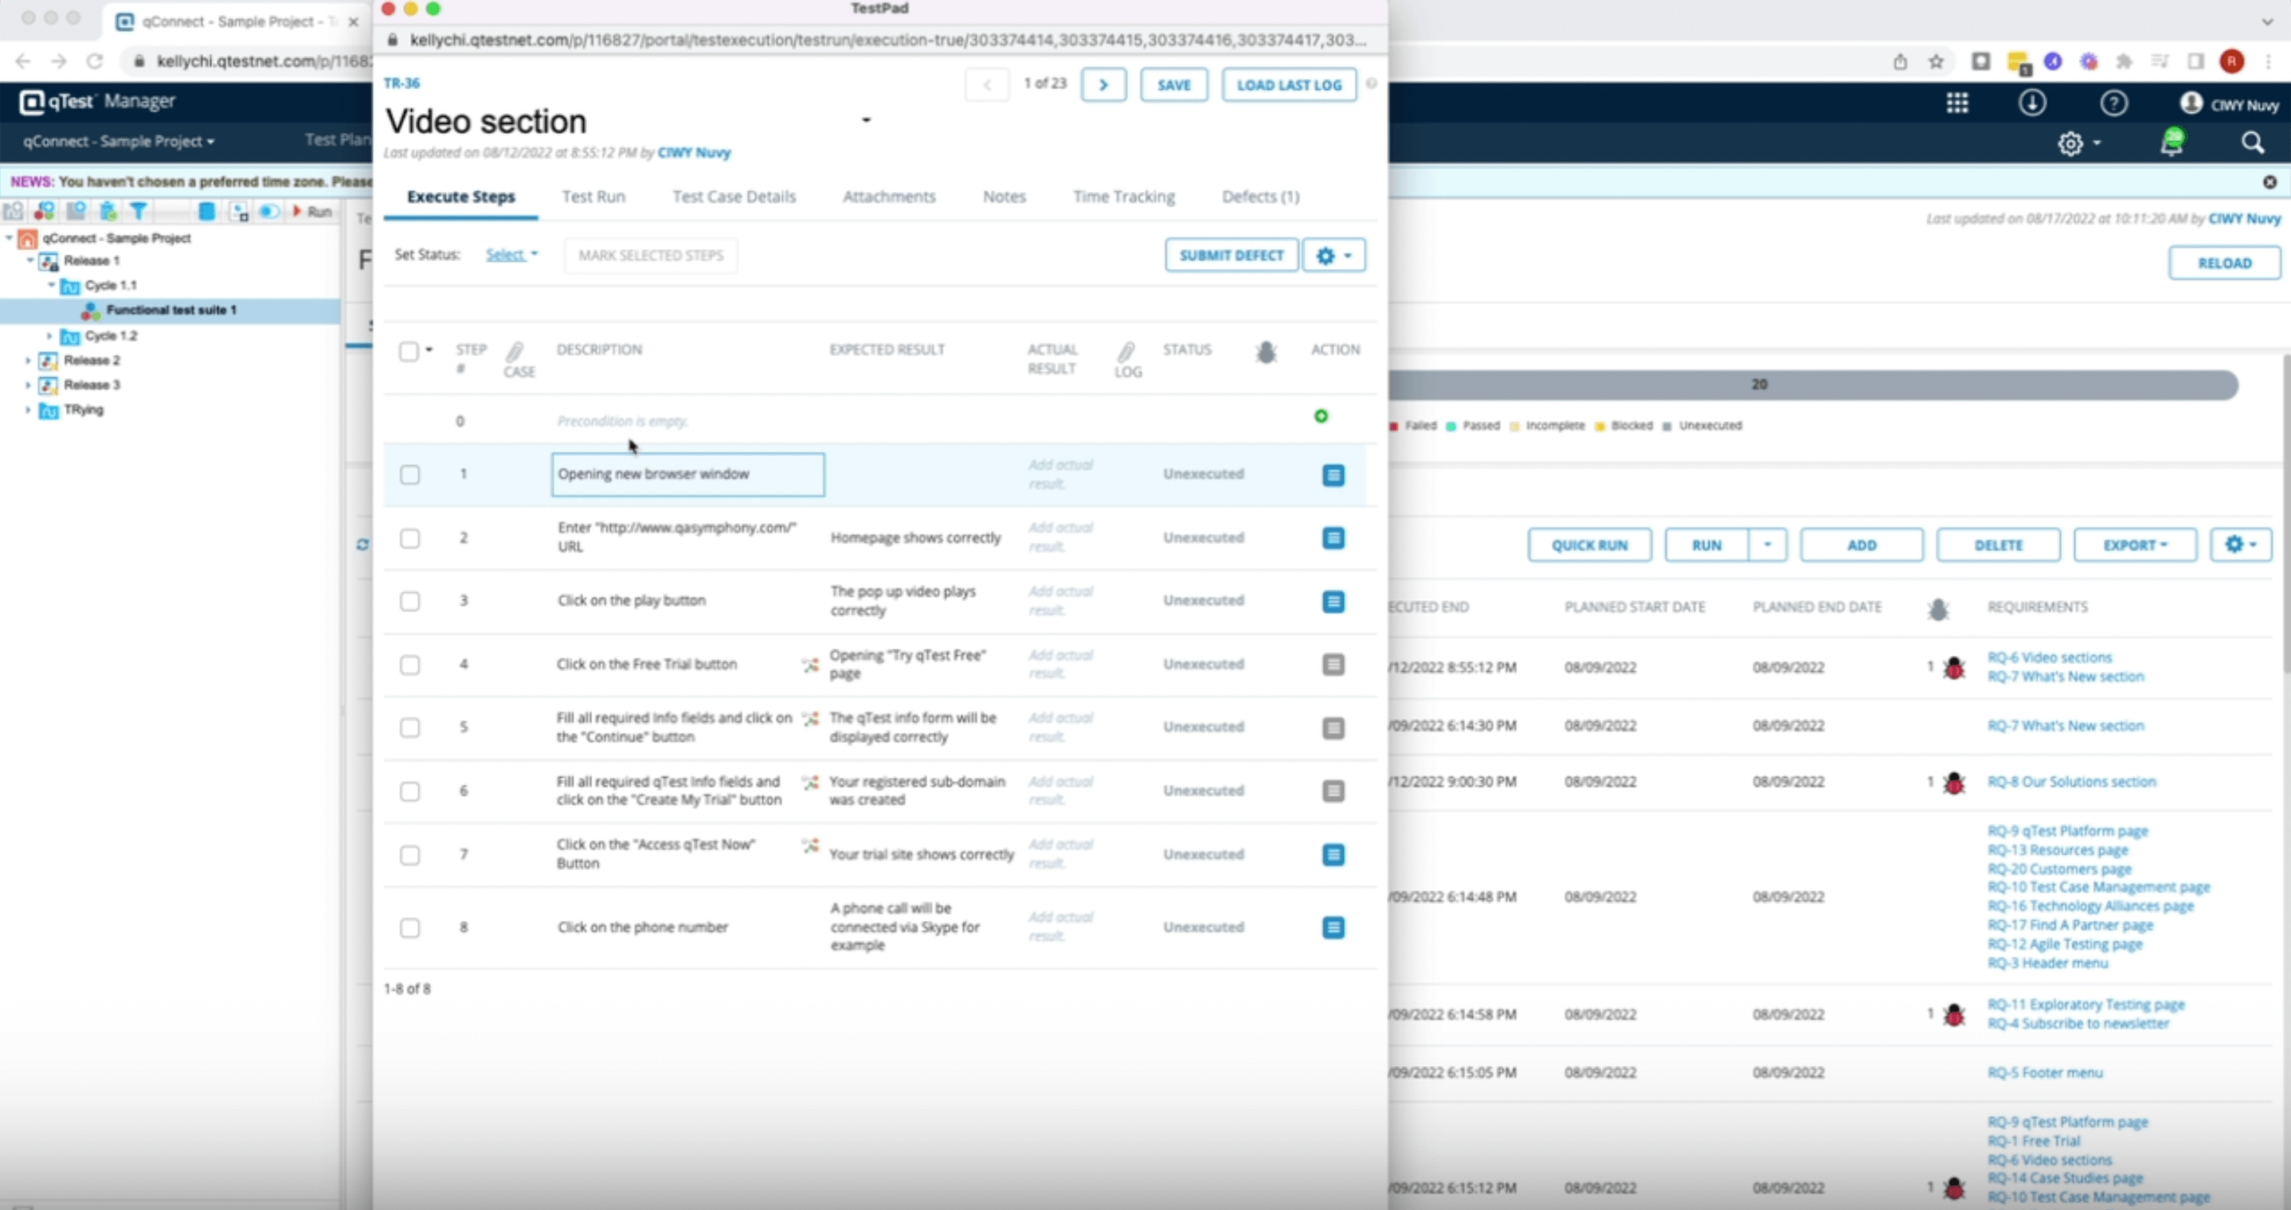
Task: Check the checkbox for step 1
Action: [409, 474]
